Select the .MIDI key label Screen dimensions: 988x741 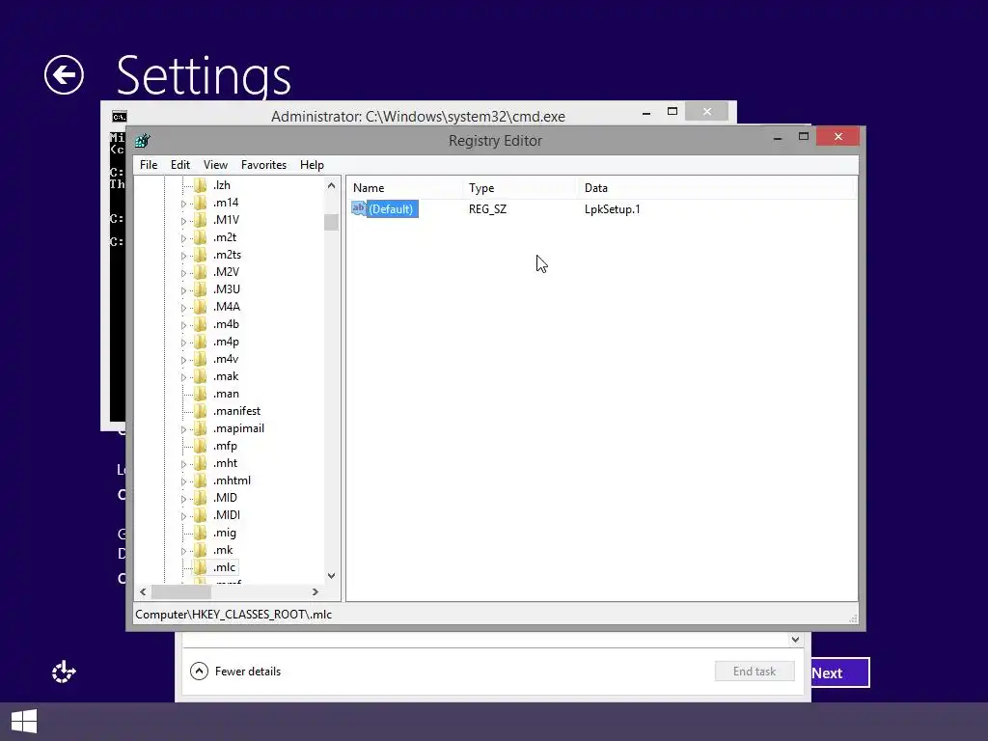click(226, 515)
